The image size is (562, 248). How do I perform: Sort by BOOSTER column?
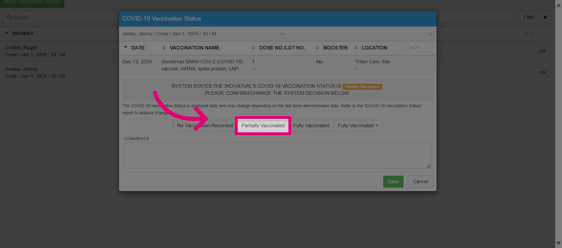click(x=335, y=48)
